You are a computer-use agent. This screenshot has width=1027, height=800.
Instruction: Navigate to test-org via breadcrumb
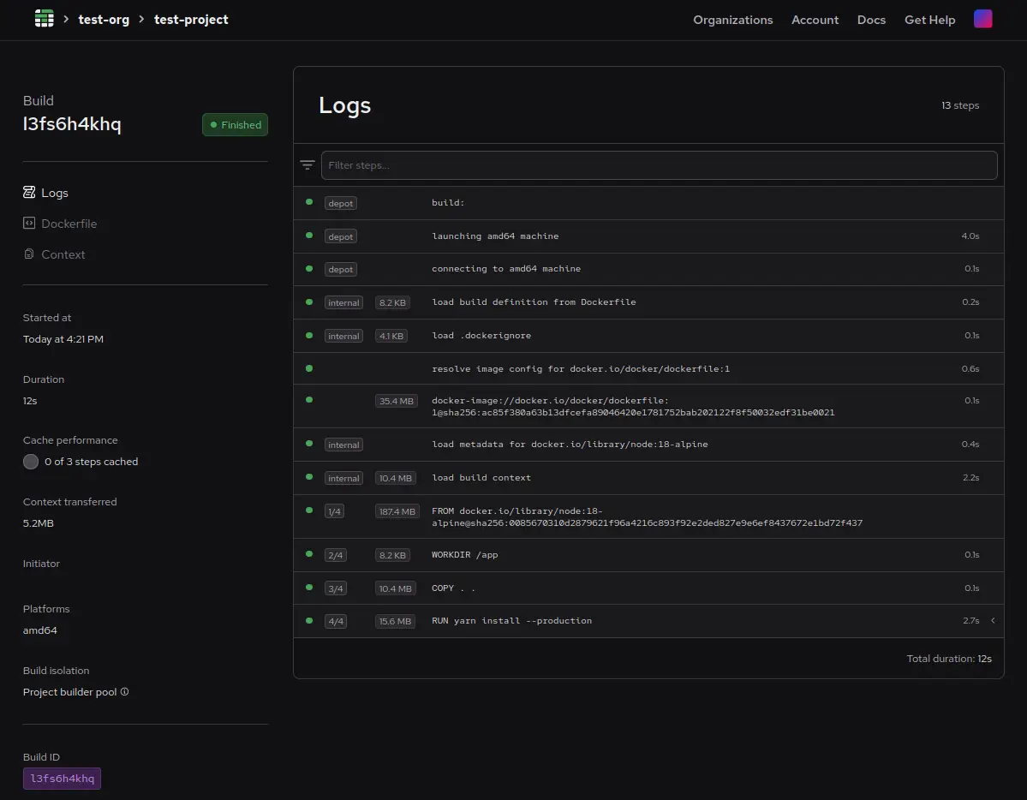pyautogui.click(x=104, y=19)
